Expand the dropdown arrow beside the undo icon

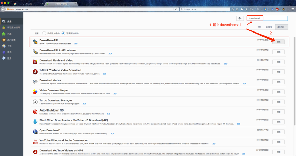[x=255, y=9]
